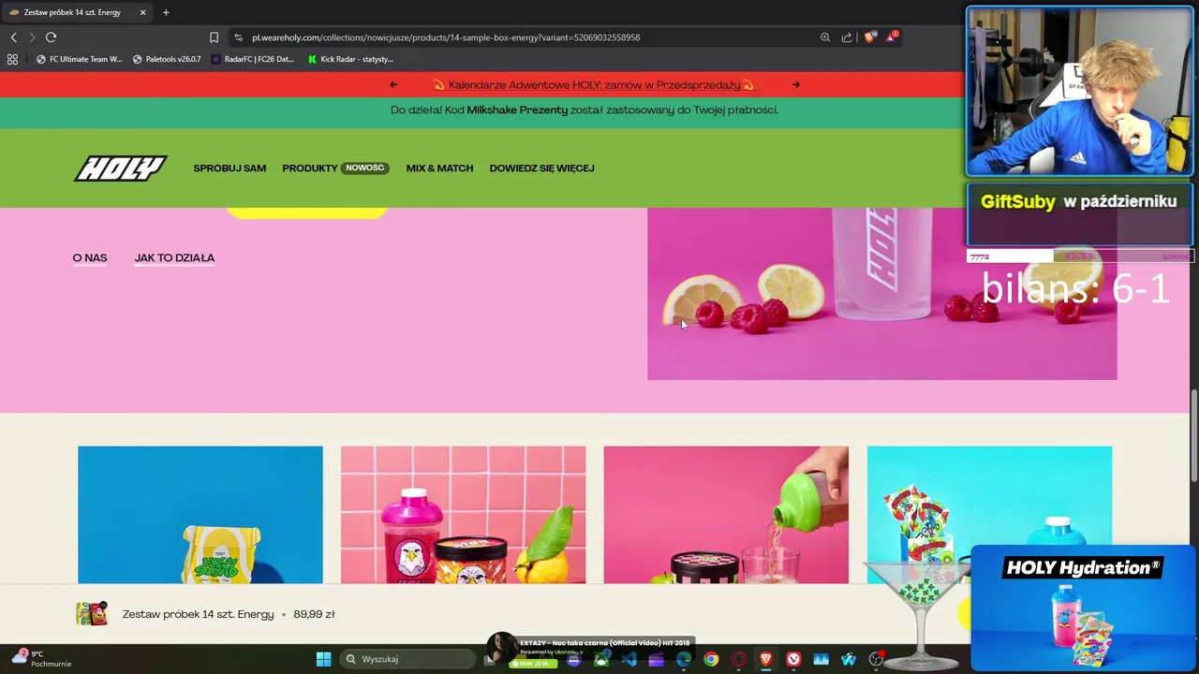Open Opera from the taskbar

pyautogui.click(x=738, y=659)
